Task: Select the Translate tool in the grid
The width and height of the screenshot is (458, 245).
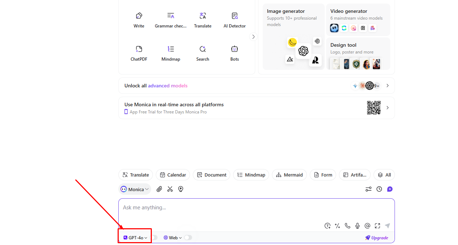Action: tap(202, 20)
